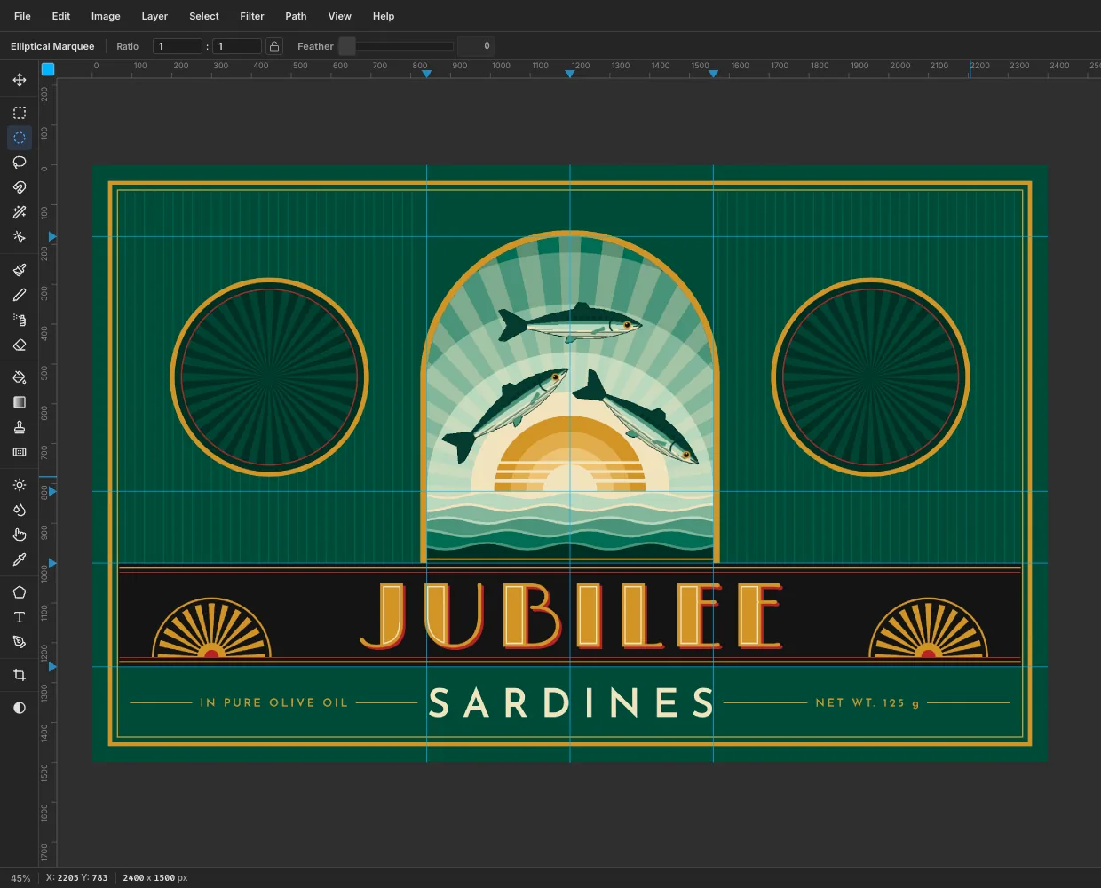This screenshot has width=1101, height=888.
Task: Open the Filter menu
Action: [x=252, y=16]
